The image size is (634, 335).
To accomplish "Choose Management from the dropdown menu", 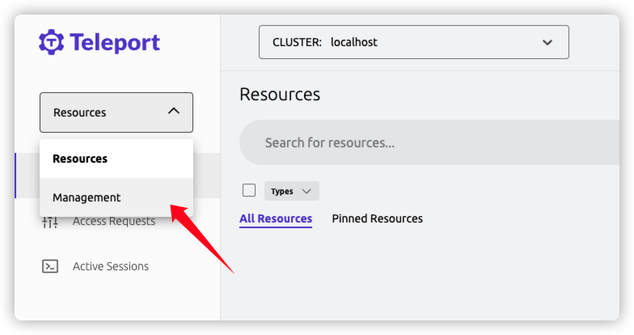I will pyautogui.click(x=116, y=197).
